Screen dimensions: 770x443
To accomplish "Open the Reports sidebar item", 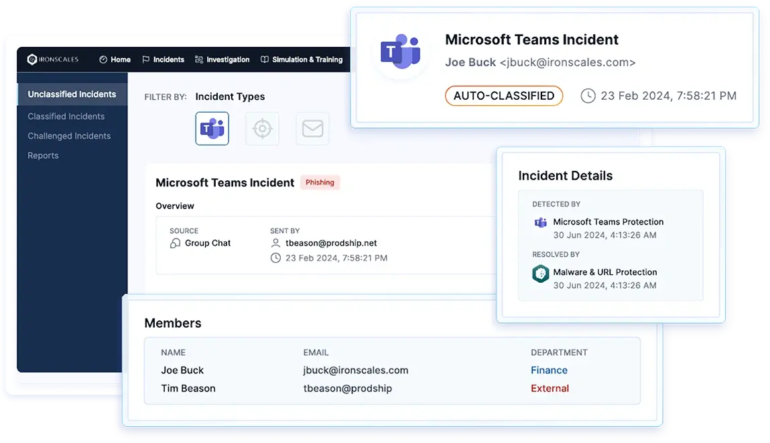I will [43, 155].
